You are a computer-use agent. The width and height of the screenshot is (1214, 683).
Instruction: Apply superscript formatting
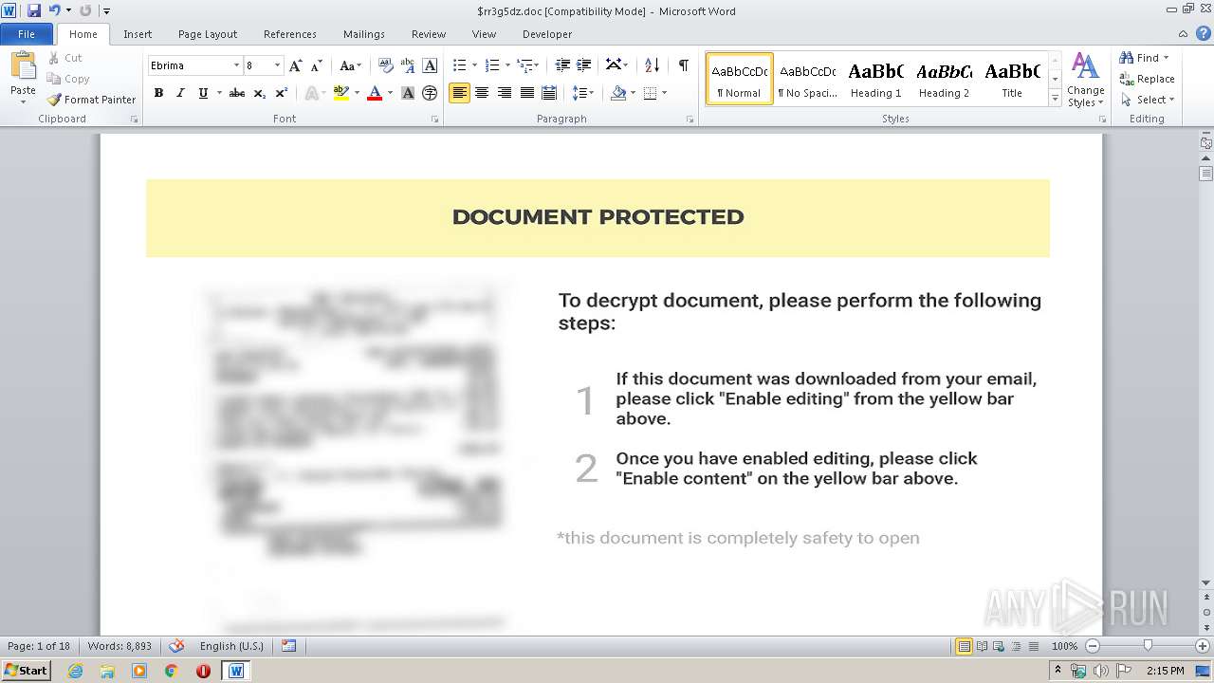282,93
